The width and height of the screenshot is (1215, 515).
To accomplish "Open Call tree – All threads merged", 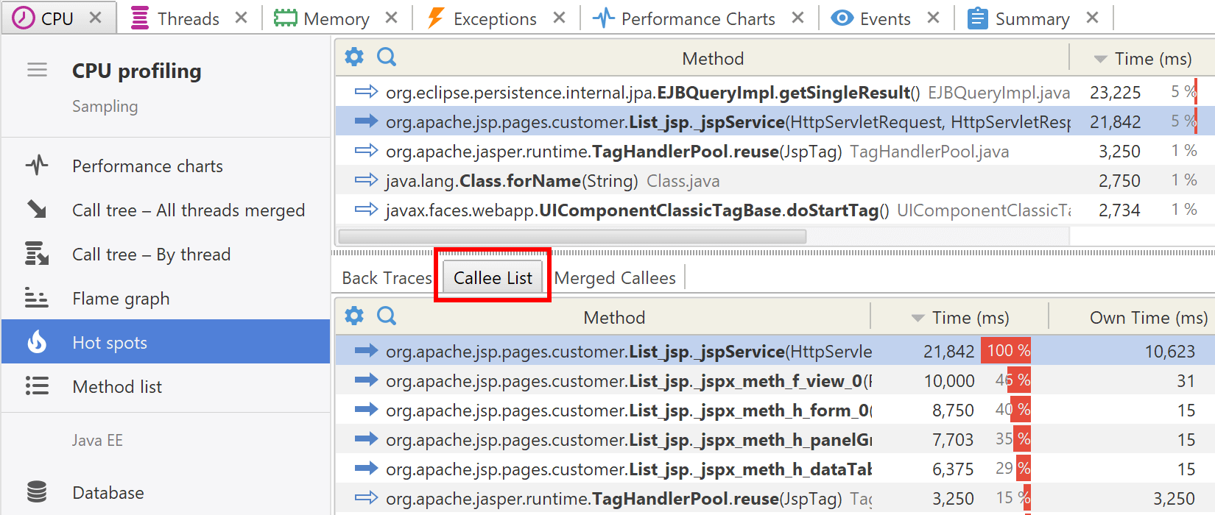I will click(x=166, y=210).
